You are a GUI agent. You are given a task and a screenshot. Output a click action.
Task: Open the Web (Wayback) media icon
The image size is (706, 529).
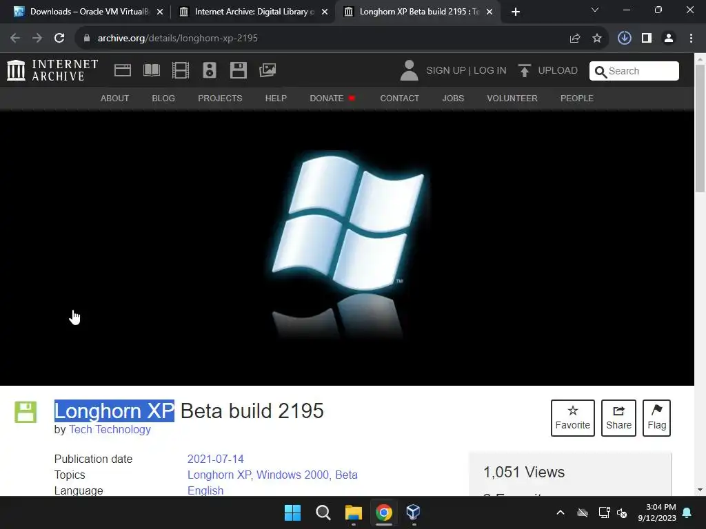pos(123,70)
